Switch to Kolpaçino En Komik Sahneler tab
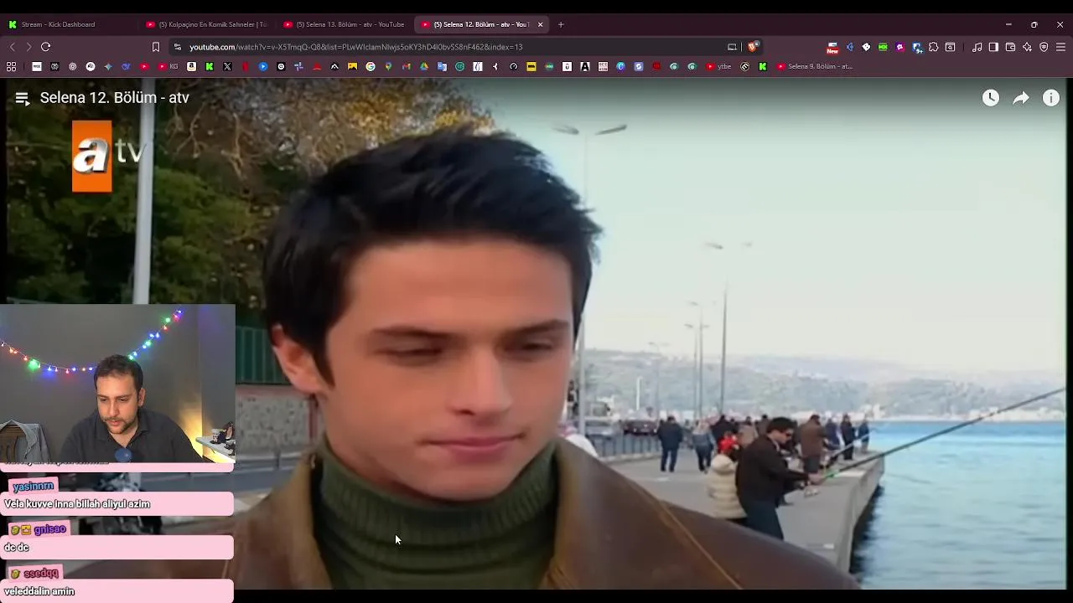 point(207,24)
